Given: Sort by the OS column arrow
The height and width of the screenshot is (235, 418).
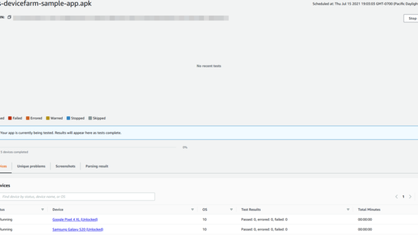Looking at the screenshot, I should (231, 210).
